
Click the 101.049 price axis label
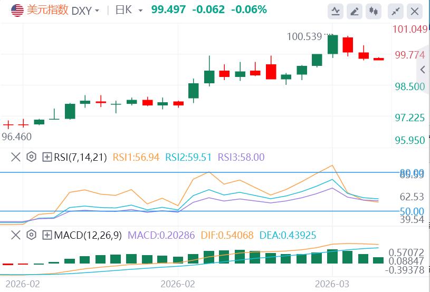[410, 29]
